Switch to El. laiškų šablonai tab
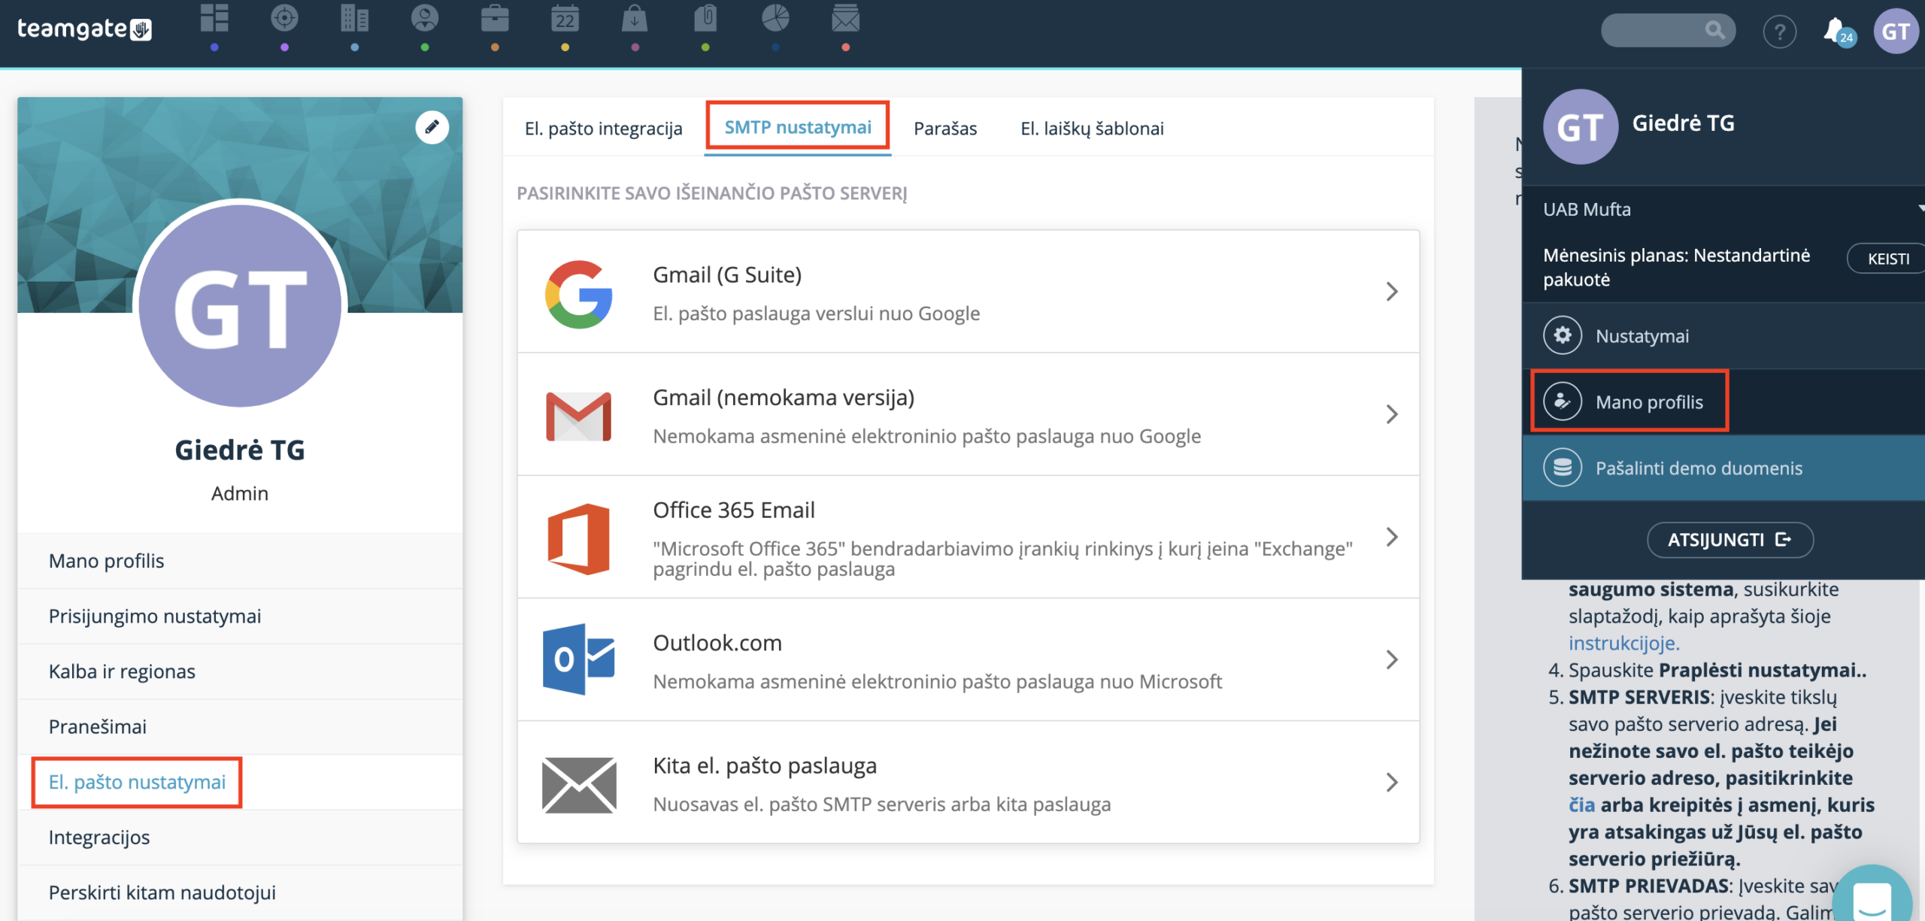1925x921 pixels. coord(1092,129)
